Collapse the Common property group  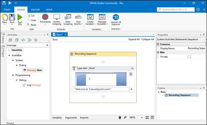[158, 44]
